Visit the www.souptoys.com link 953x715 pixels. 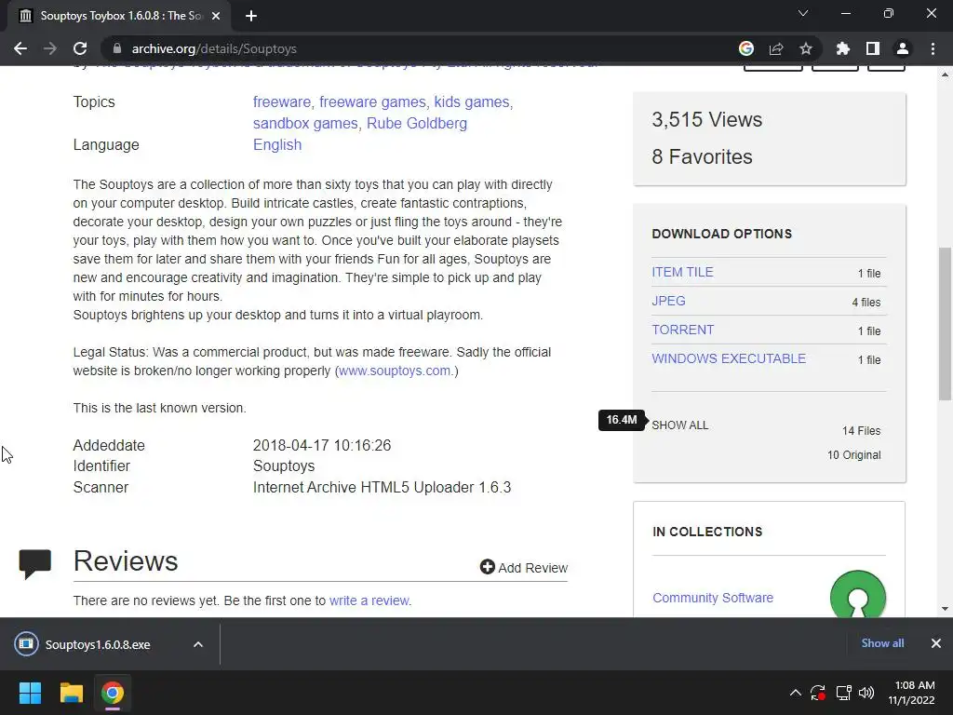pyautogui.click(x=395, y=371)
